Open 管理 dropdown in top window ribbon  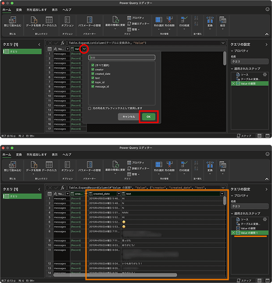(x=133, y=29)
